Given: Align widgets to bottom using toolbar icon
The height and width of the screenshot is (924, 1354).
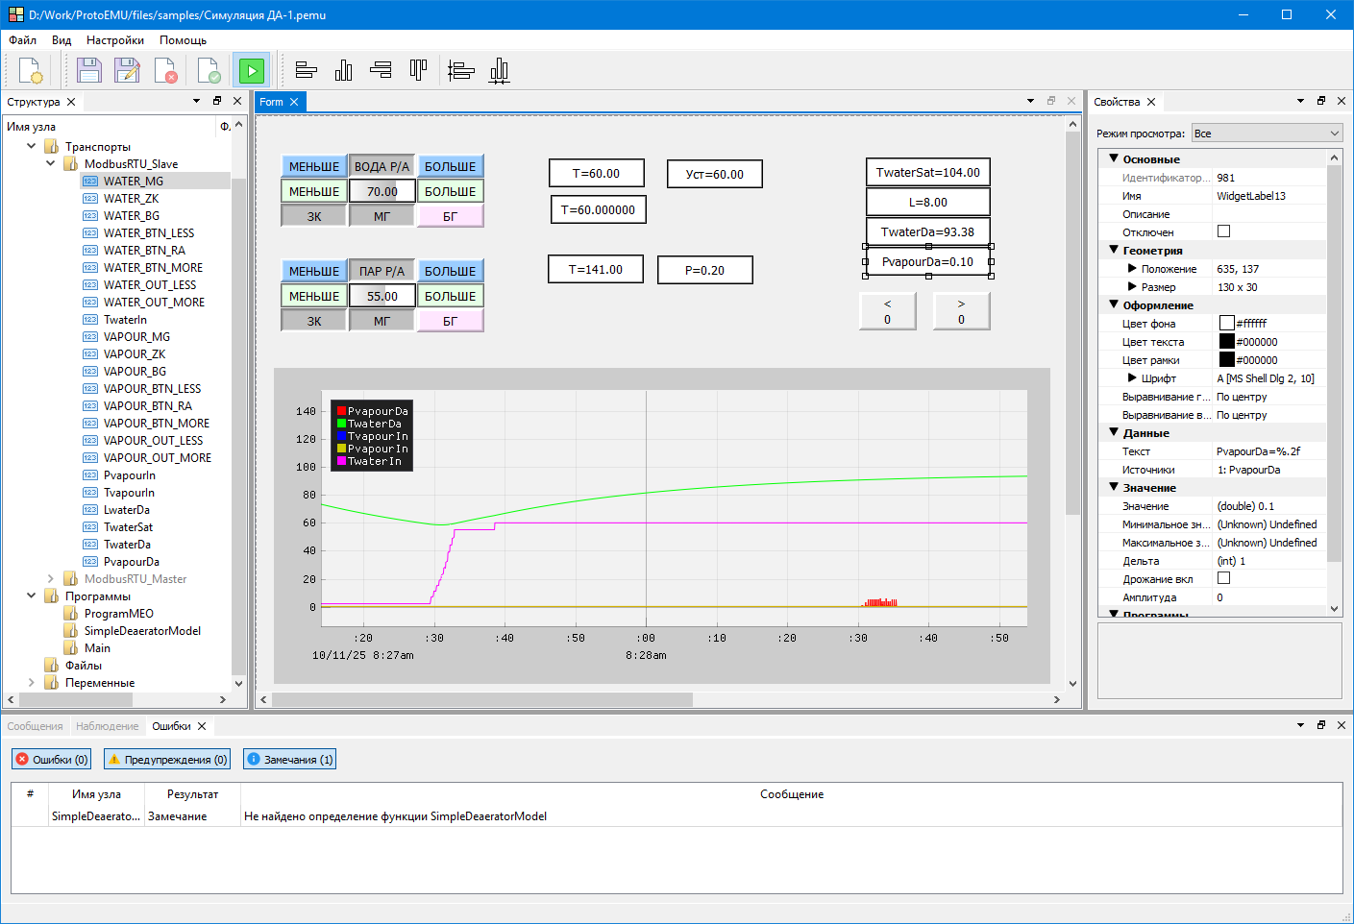Looking at the screenshot, I should [x=343, y=70].
